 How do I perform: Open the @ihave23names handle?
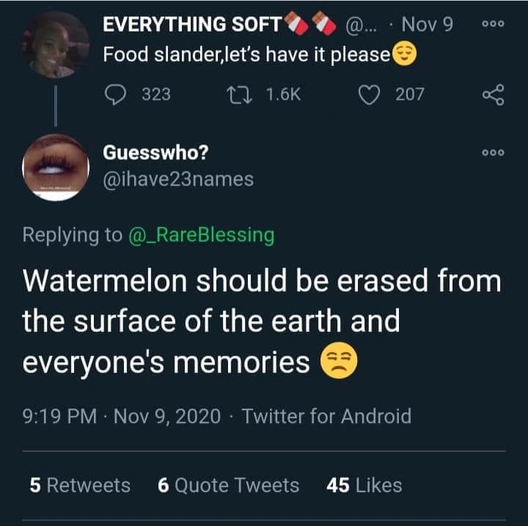pyautogui.click(x=178, y=178)
